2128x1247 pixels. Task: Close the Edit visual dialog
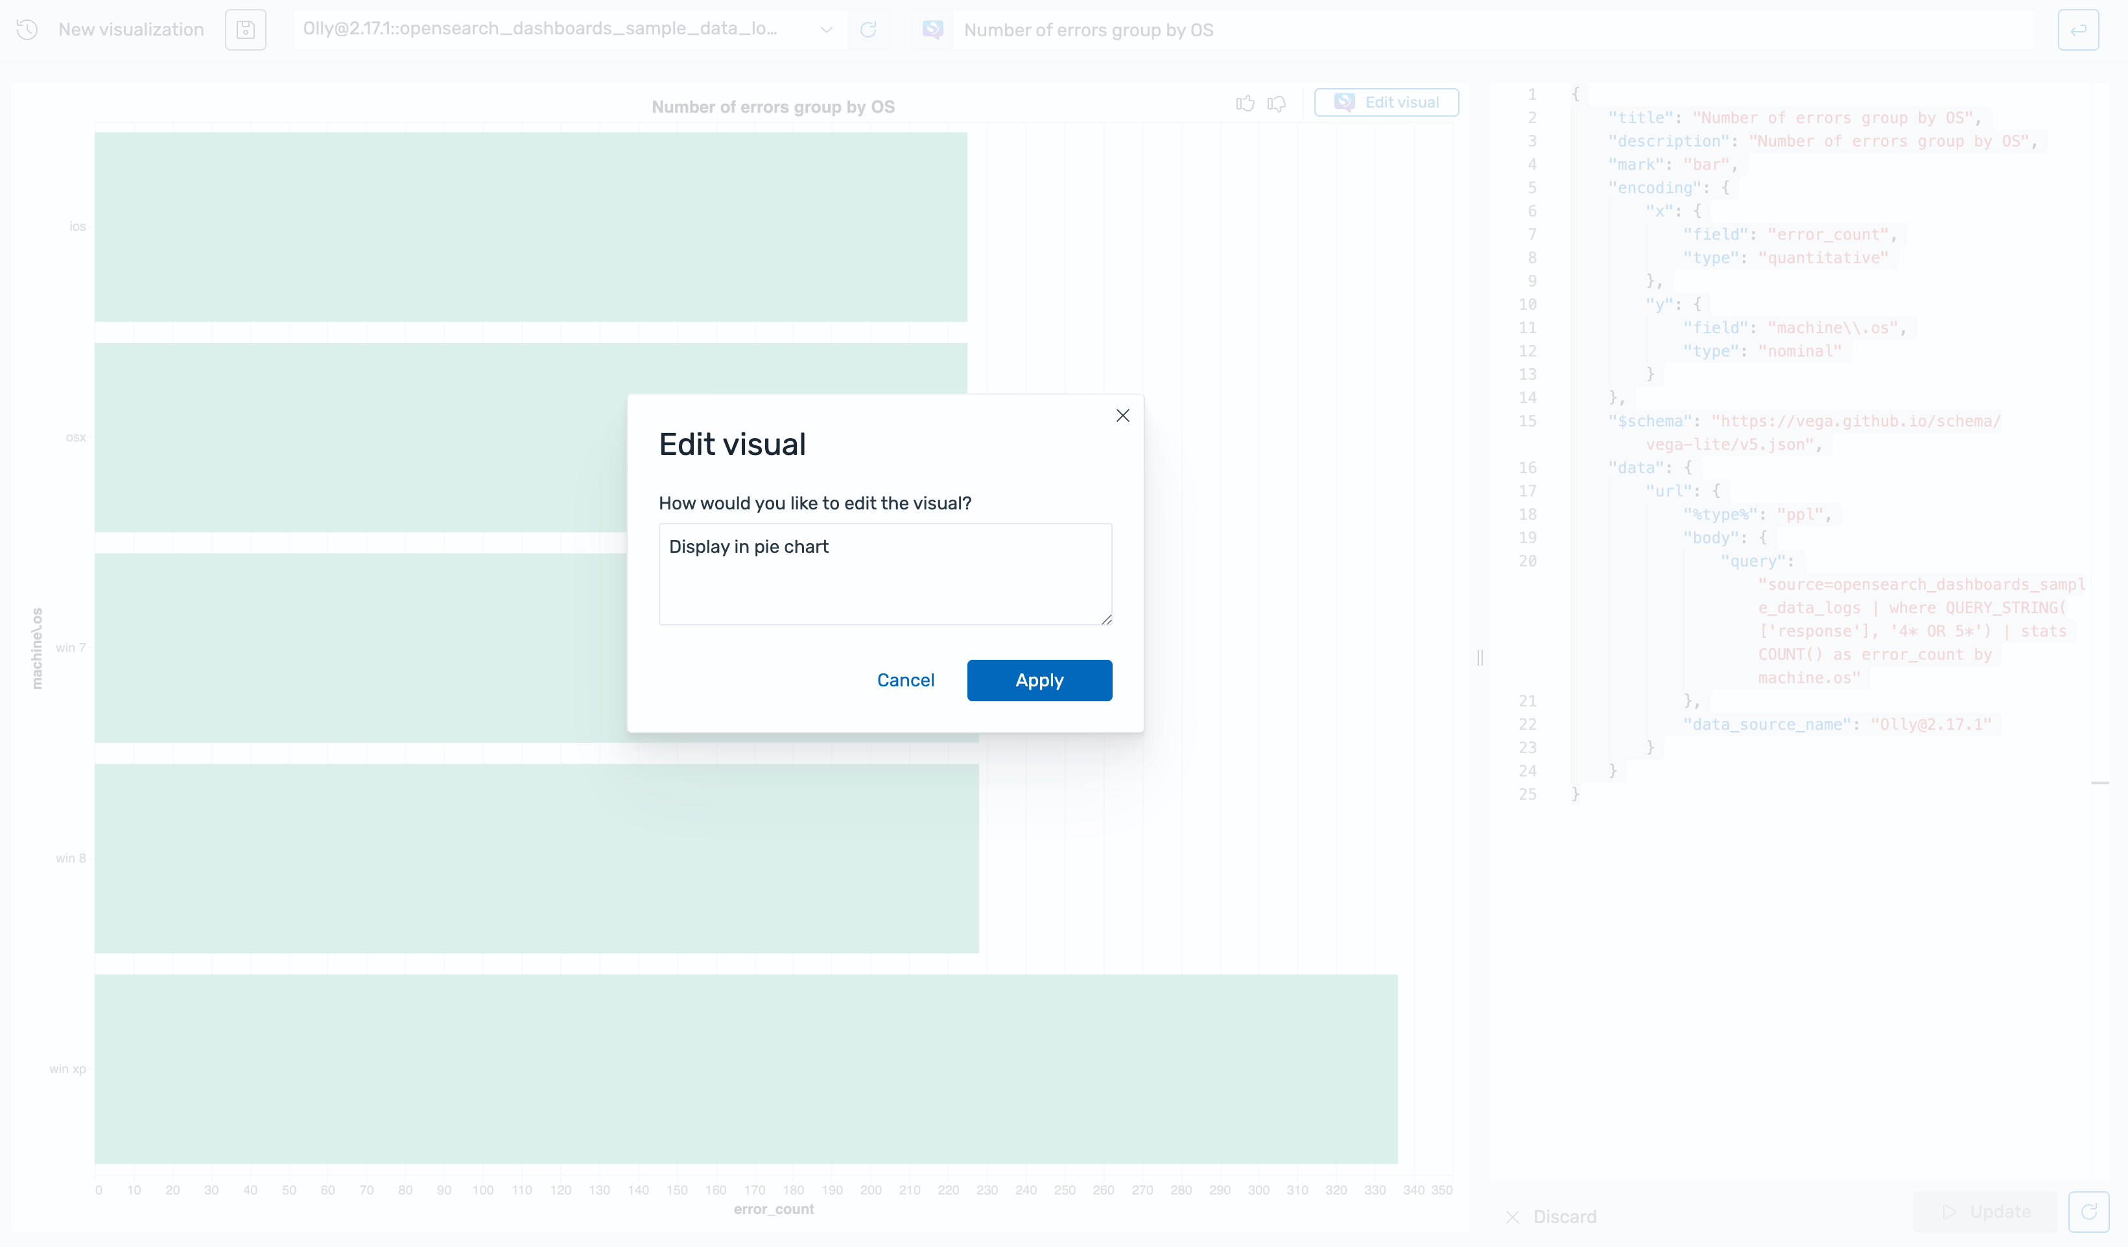[x=1122, y=415]
